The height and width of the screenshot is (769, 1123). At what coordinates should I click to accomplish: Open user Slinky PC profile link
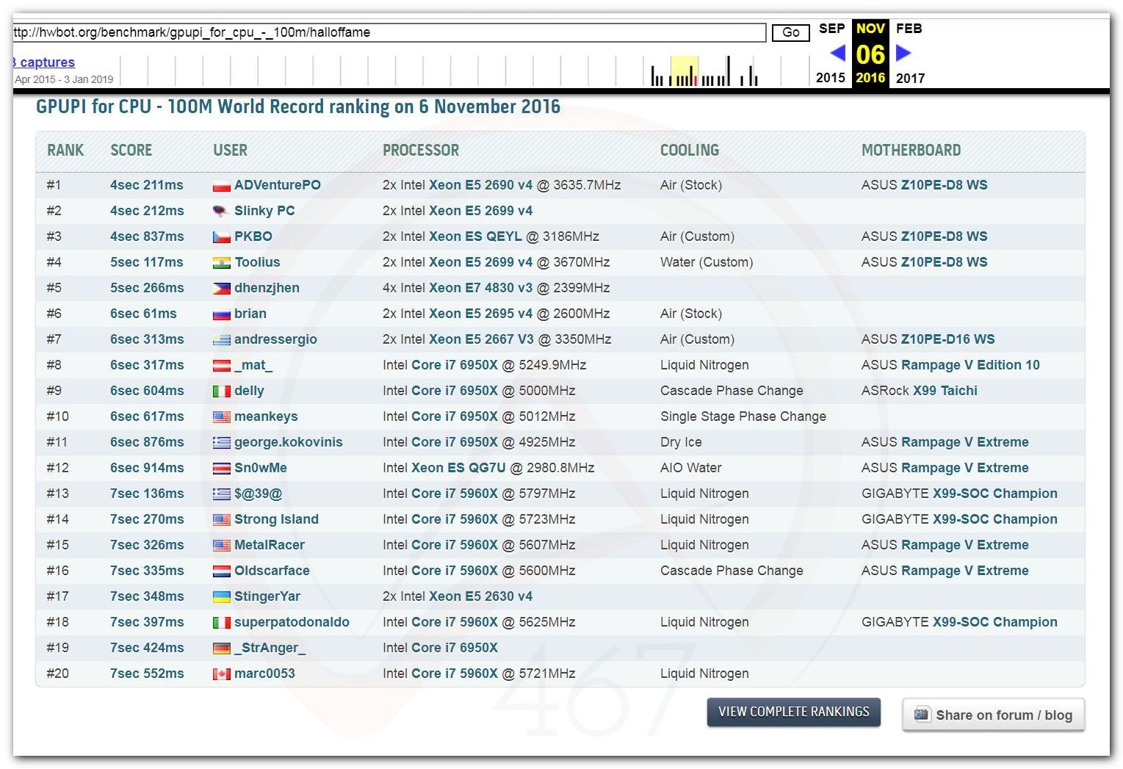tap(264, 211)
